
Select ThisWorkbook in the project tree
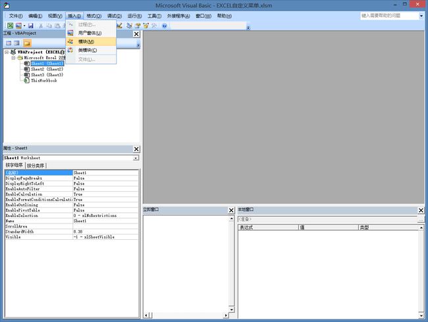click(x=44, y=80)
